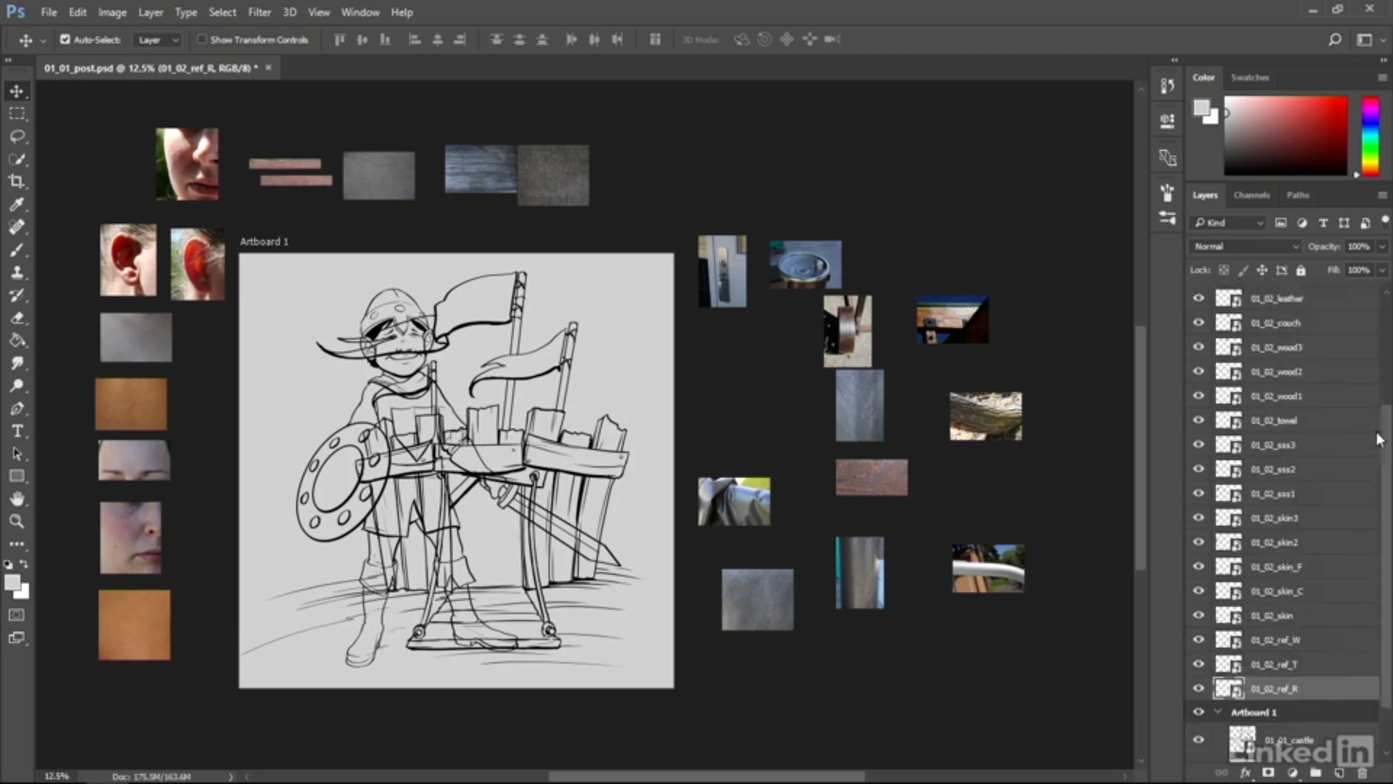Uncheck the Auto-Select checkbox
The height and width of the screenshot is (784, 1393).
point(65,39)
